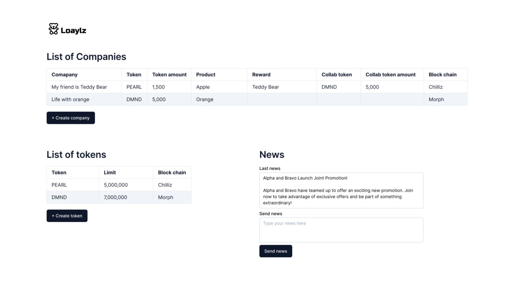
Task: Click the News heading
Action: tap(272, 155)
